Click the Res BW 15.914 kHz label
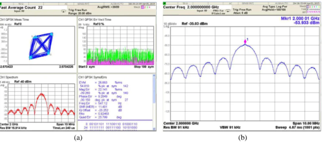Image resolution: width=322 pixels, height=142 pixels. (13, 128)
